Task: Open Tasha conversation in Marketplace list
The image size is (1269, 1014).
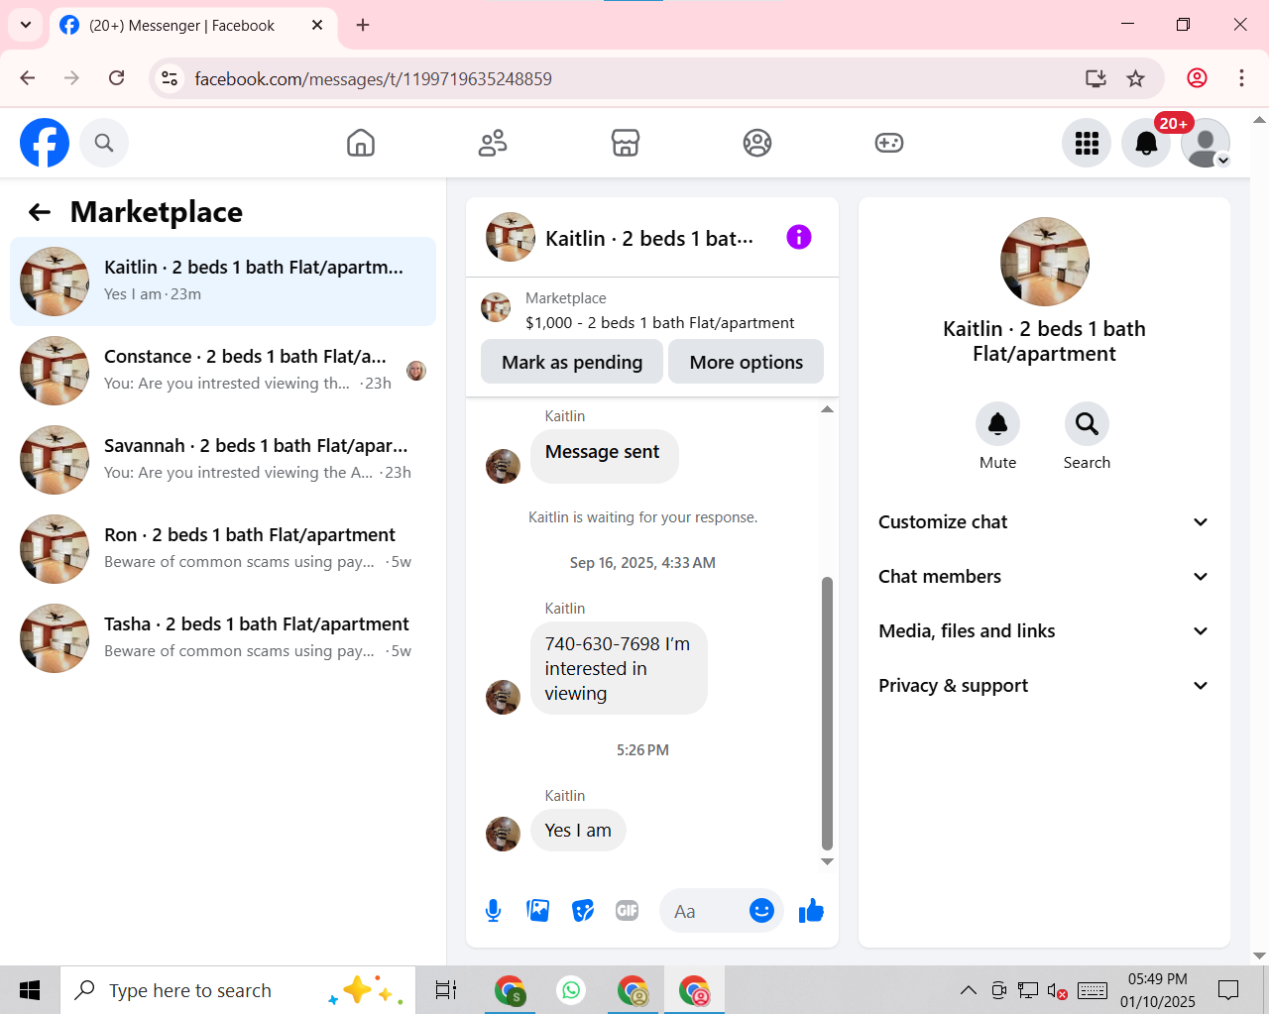Action: (223, 638)
